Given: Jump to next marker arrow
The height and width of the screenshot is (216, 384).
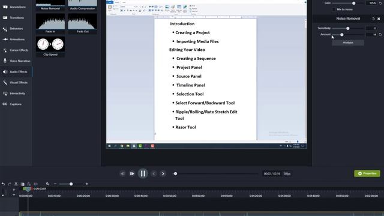Looking at the screenshot, I should (163, 173).
